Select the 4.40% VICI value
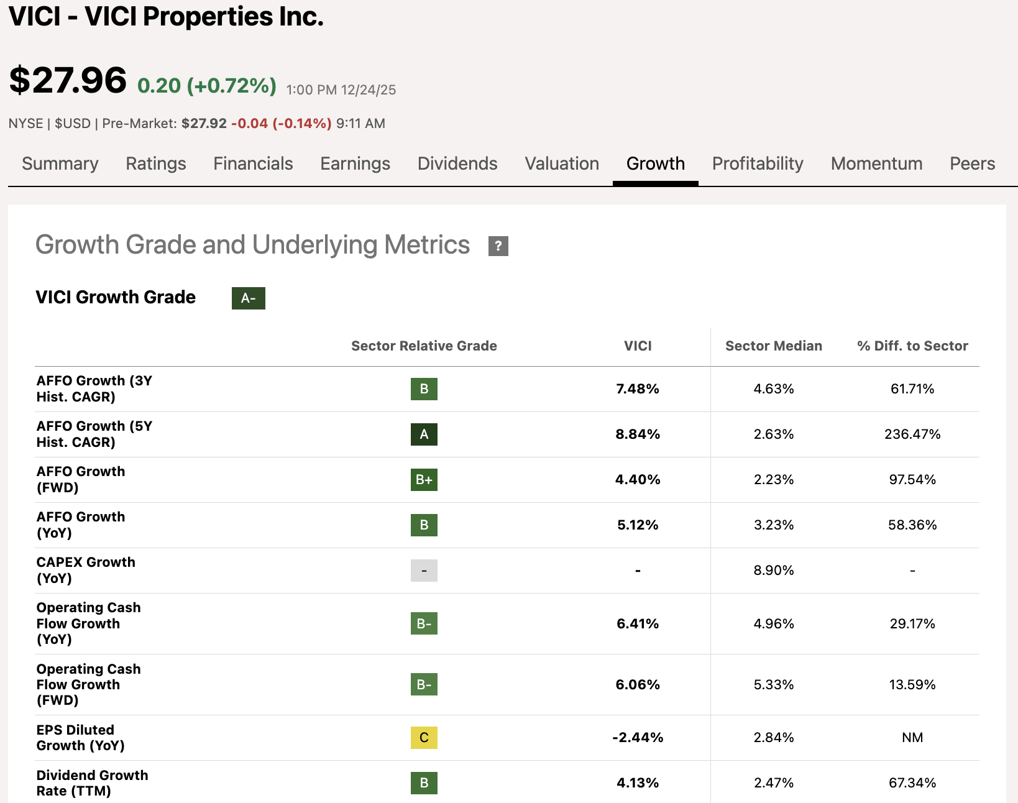This screenshot has height=803, width=1018. pyautogui.click(x=638, y=480)
